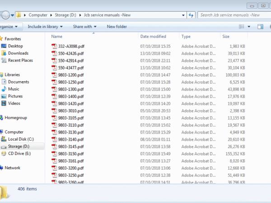The height and width of the screenshot is (203, 271).
Task: Open the recent locations dropdown arrow
Action: tap(13, 15)
